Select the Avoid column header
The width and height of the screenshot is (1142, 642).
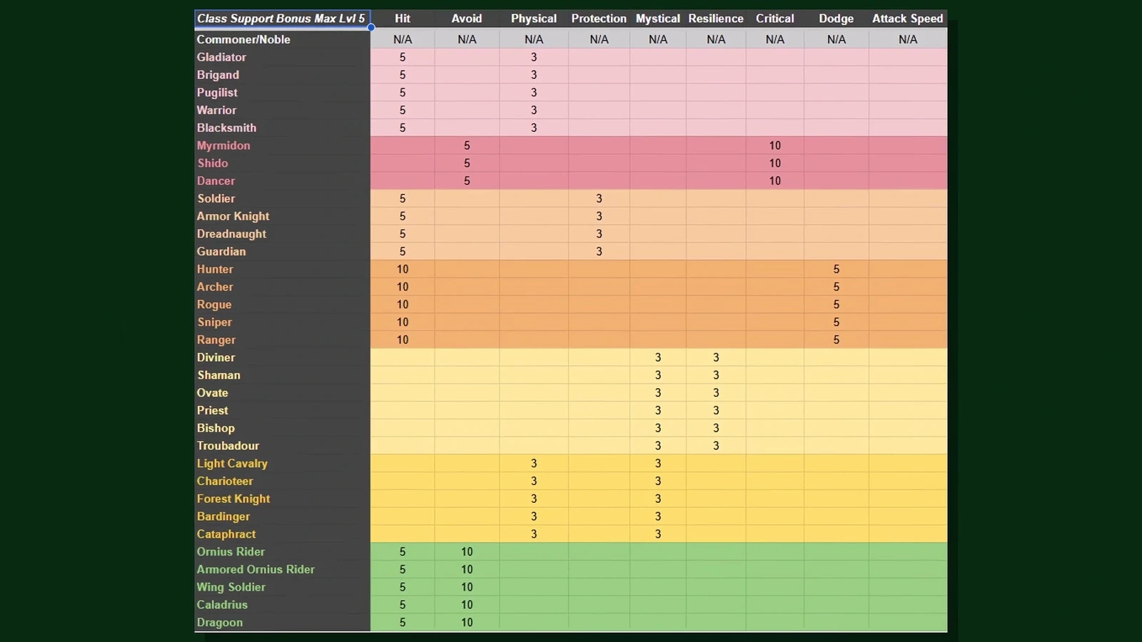pos(467,19)
